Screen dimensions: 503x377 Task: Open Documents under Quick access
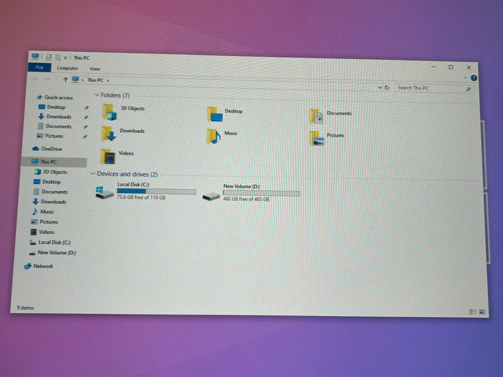click(59, 126)
